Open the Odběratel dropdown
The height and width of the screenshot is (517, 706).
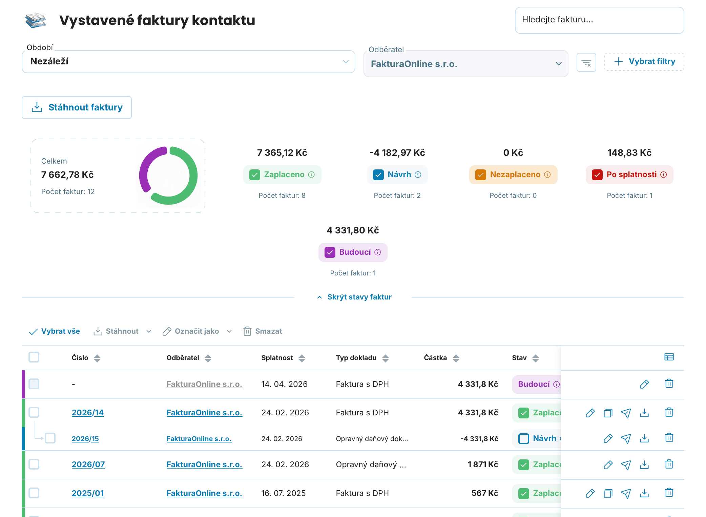coord(465,64)
